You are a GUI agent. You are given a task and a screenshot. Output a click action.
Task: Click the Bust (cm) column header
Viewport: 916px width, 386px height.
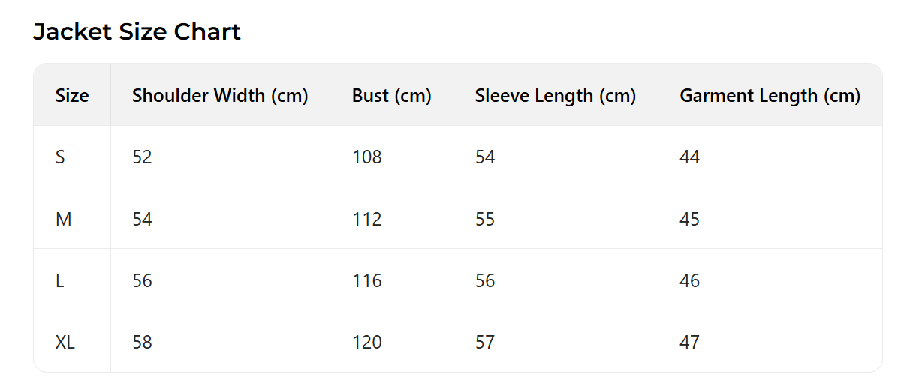pos(391,96)
